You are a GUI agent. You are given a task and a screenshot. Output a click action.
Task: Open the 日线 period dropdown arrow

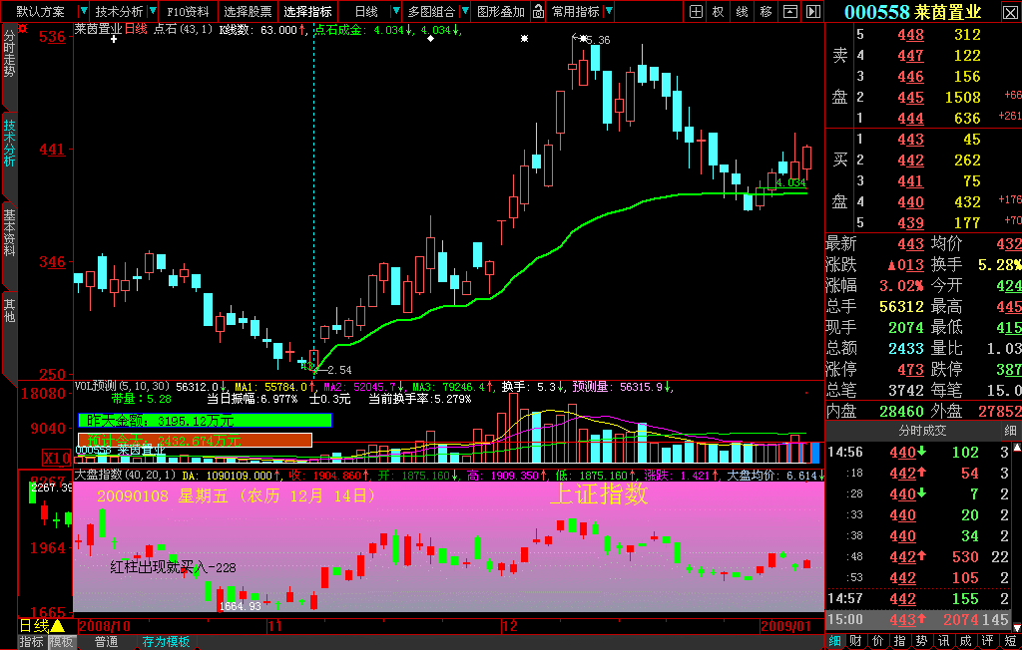[395, 11]
